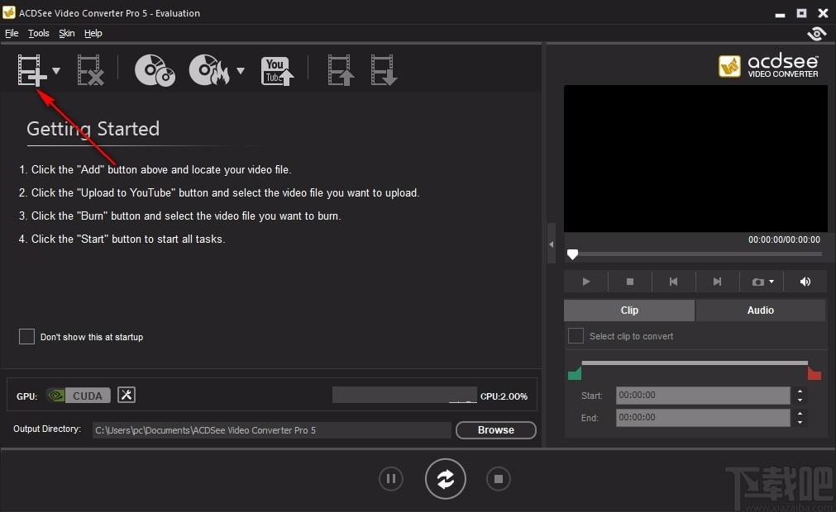Image resolution: width=836 pixels, height=512 pixels.
Task: Click the black video preview area
Action: (695, 159)
